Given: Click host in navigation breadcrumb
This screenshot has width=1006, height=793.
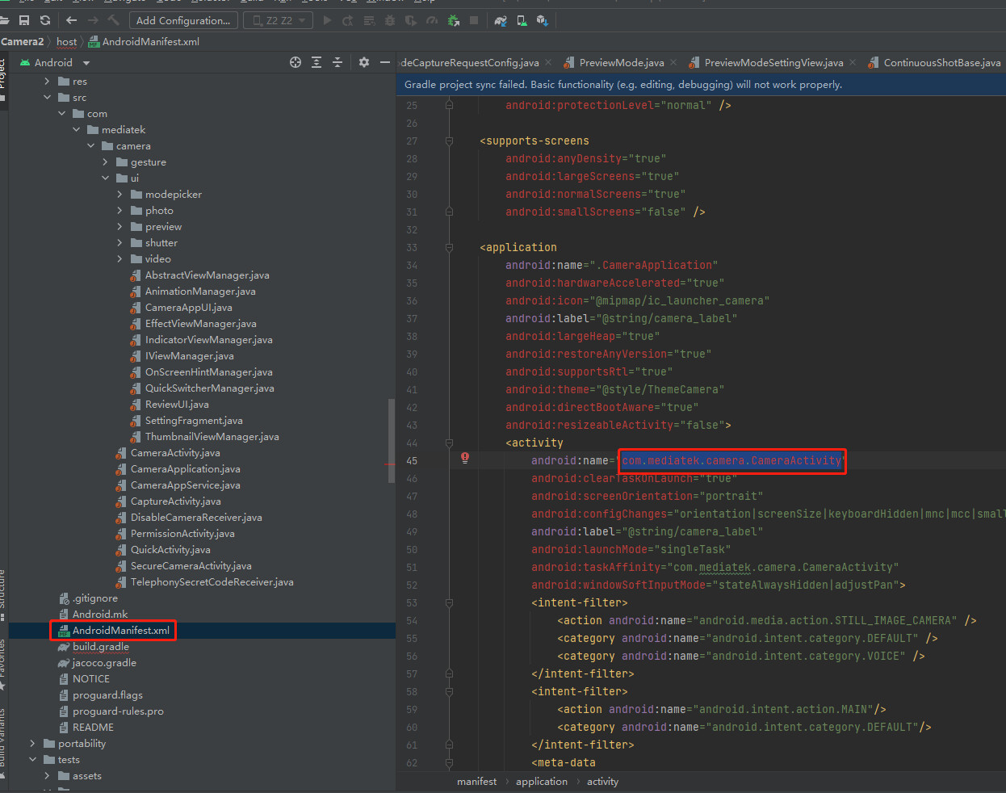Looking at the screenshot, I should pyautogui.click(x=67, y=41).
